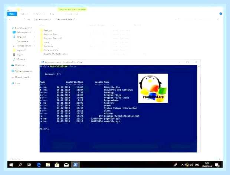Open Музыка in the sidebar
This screenshot has width=230, height=175.
point(20,59)
